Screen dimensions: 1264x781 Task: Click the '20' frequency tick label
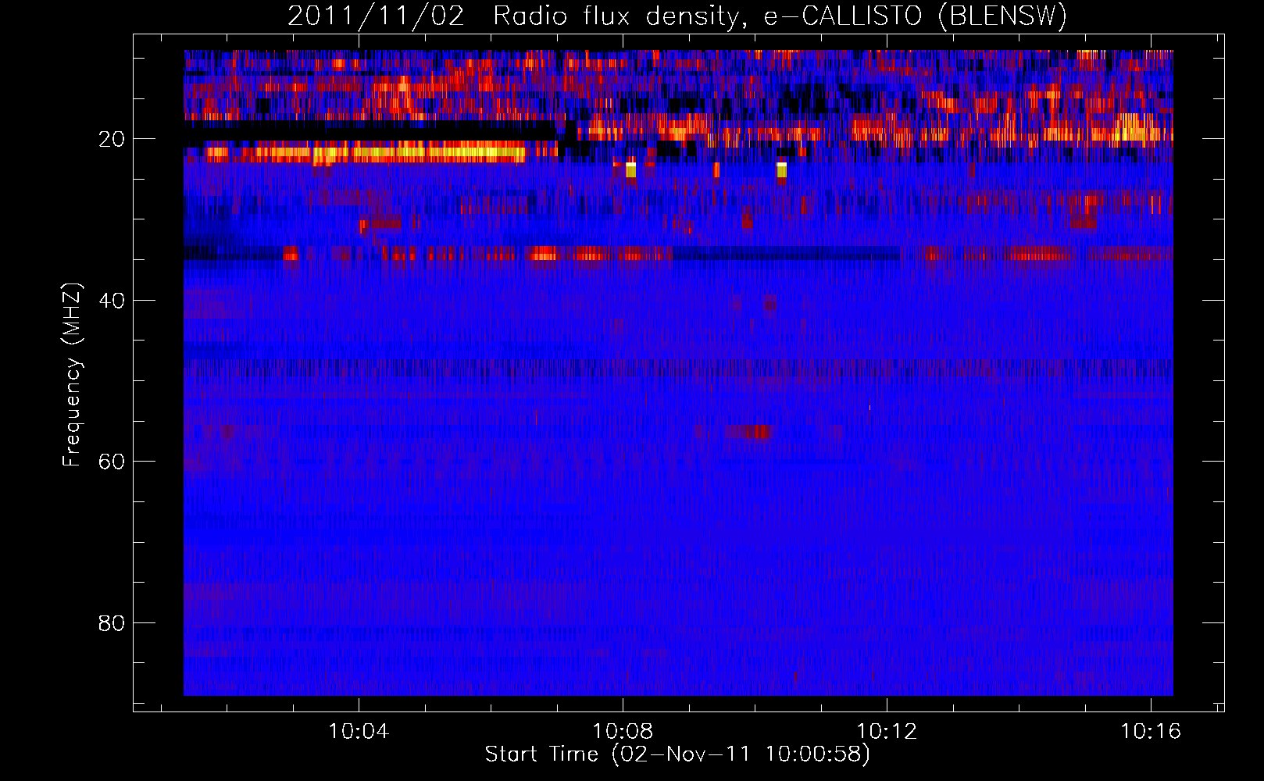coord(112,139)
